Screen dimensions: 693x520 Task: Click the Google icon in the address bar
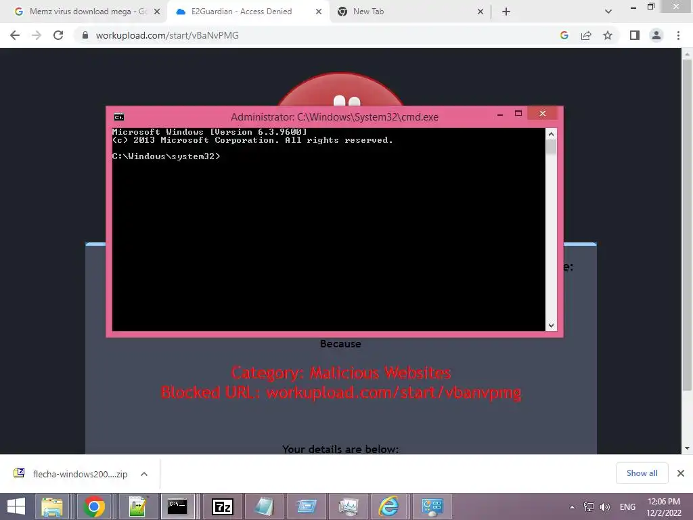[564, 35]
